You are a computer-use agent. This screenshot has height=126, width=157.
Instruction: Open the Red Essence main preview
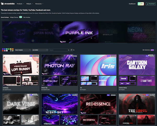click(98, 104)
